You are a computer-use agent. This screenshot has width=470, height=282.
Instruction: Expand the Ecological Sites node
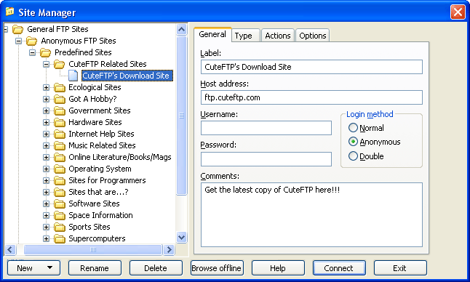click(x=46, y=88)
